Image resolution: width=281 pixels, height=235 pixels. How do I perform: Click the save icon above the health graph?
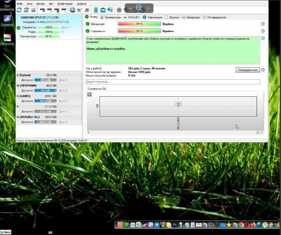pyautogui.click(x=89, y=94)
